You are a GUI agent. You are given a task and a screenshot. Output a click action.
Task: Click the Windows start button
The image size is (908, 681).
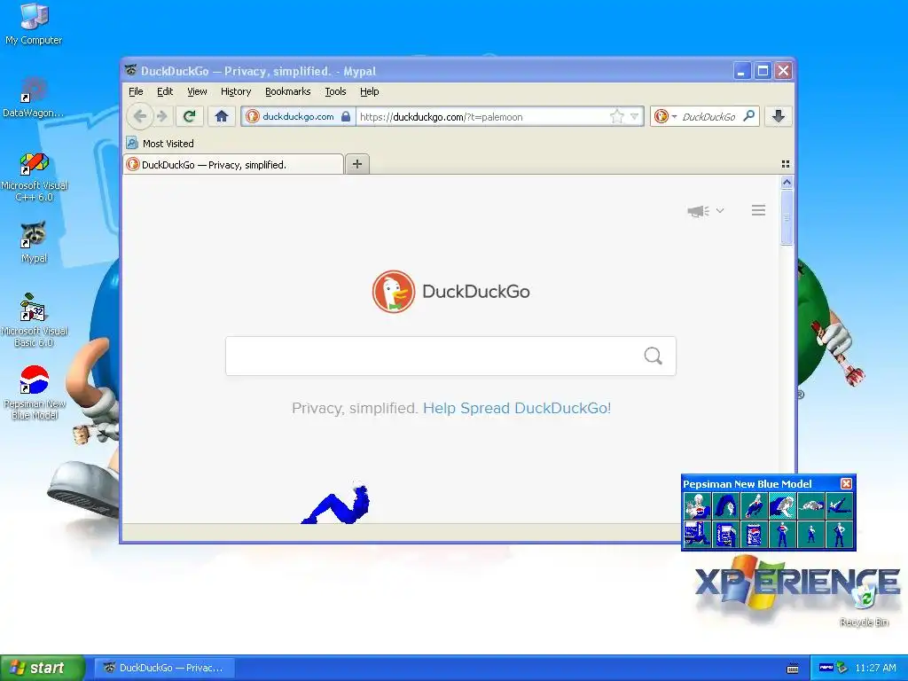[x=43, y=668]
